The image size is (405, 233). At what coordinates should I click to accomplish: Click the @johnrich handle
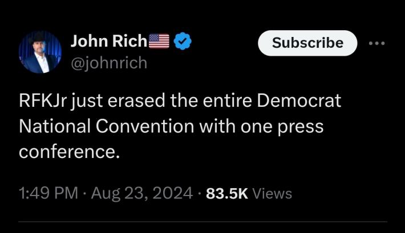(x=108, y=63)
